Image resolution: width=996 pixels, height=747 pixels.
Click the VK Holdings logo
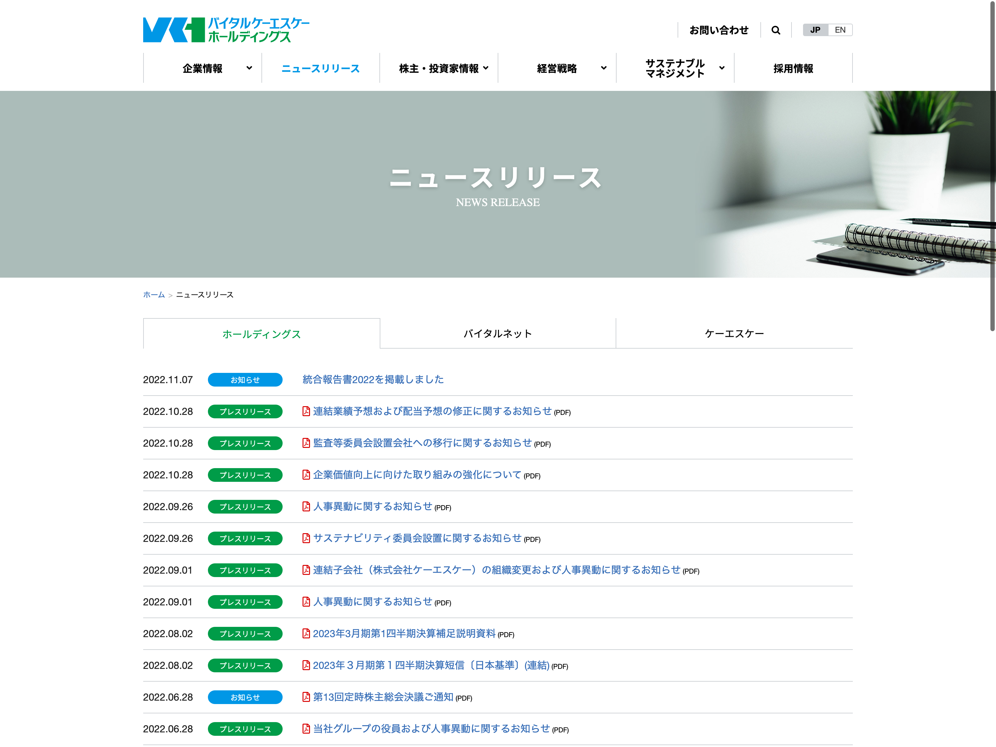pos(226,30)
